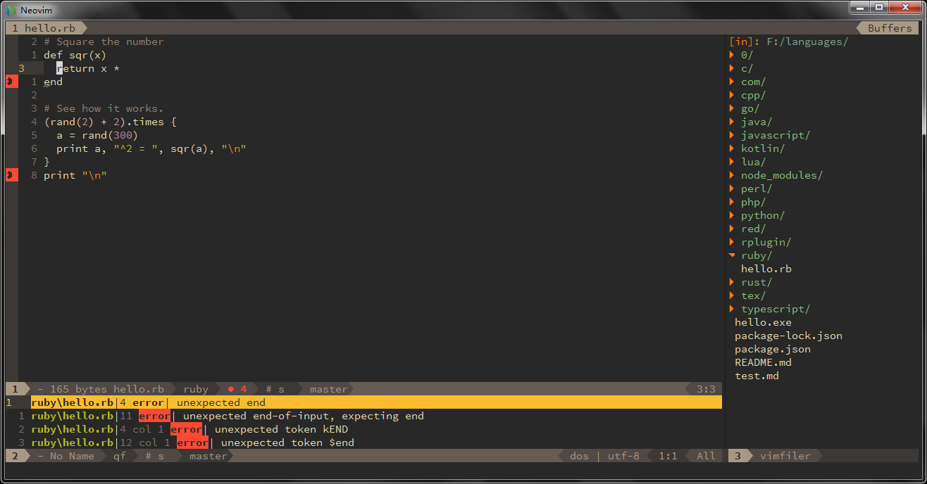Maximize the Neovim window
The image size is (927, 484).
878,7
